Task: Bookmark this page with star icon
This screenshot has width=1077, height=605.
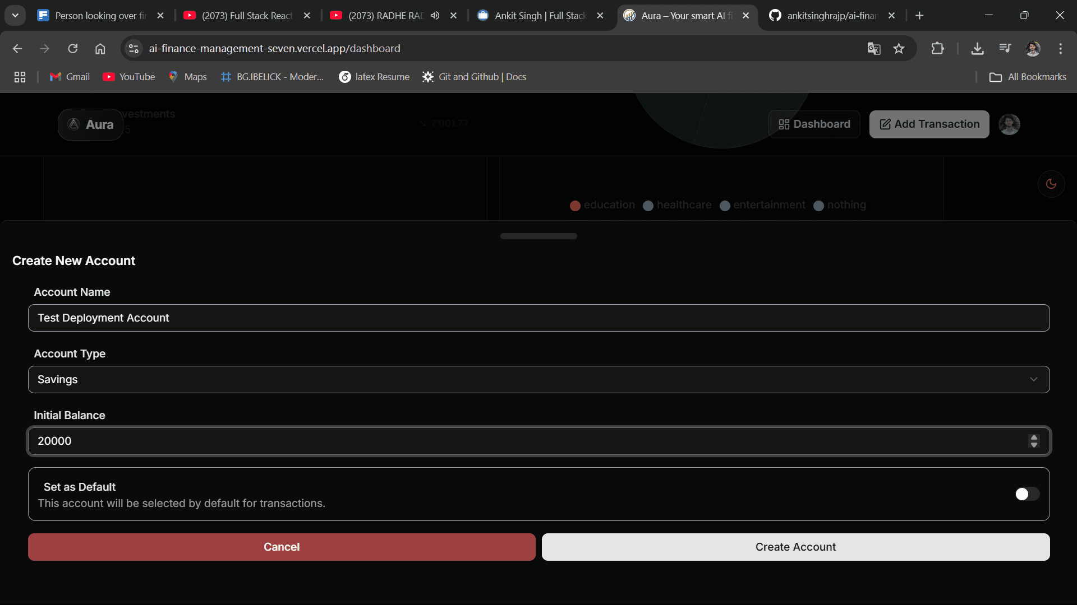Action: tap(899, 49)
